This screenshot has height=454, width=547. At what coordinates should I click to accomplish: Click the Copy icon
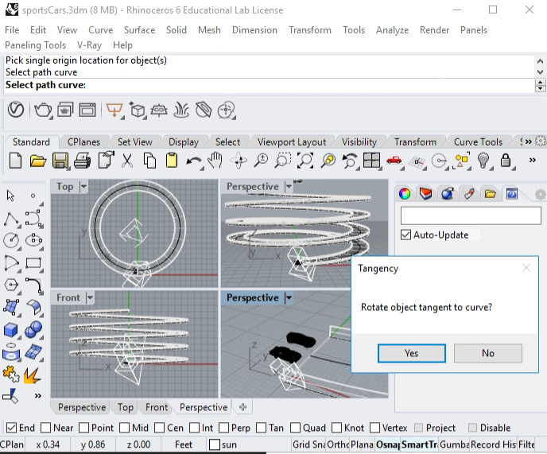(x=149, y=161)
